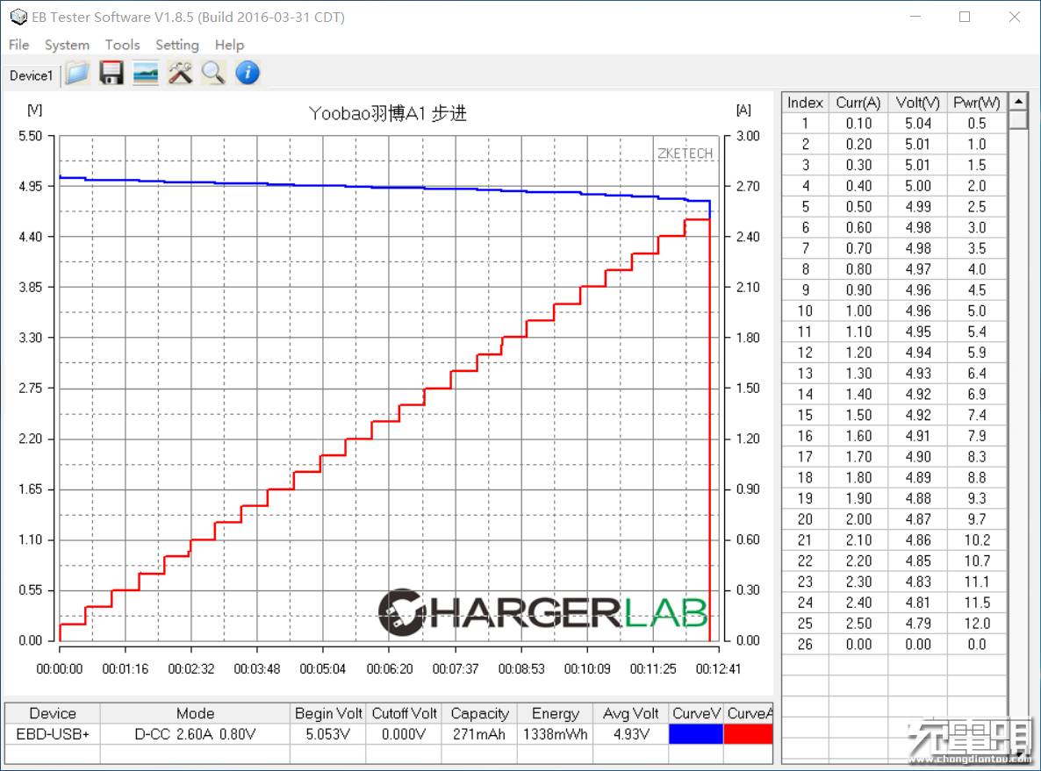Save the chart as a picture
The width and height of the screenshot is (1041, 771).
click(x=146, y=73)
